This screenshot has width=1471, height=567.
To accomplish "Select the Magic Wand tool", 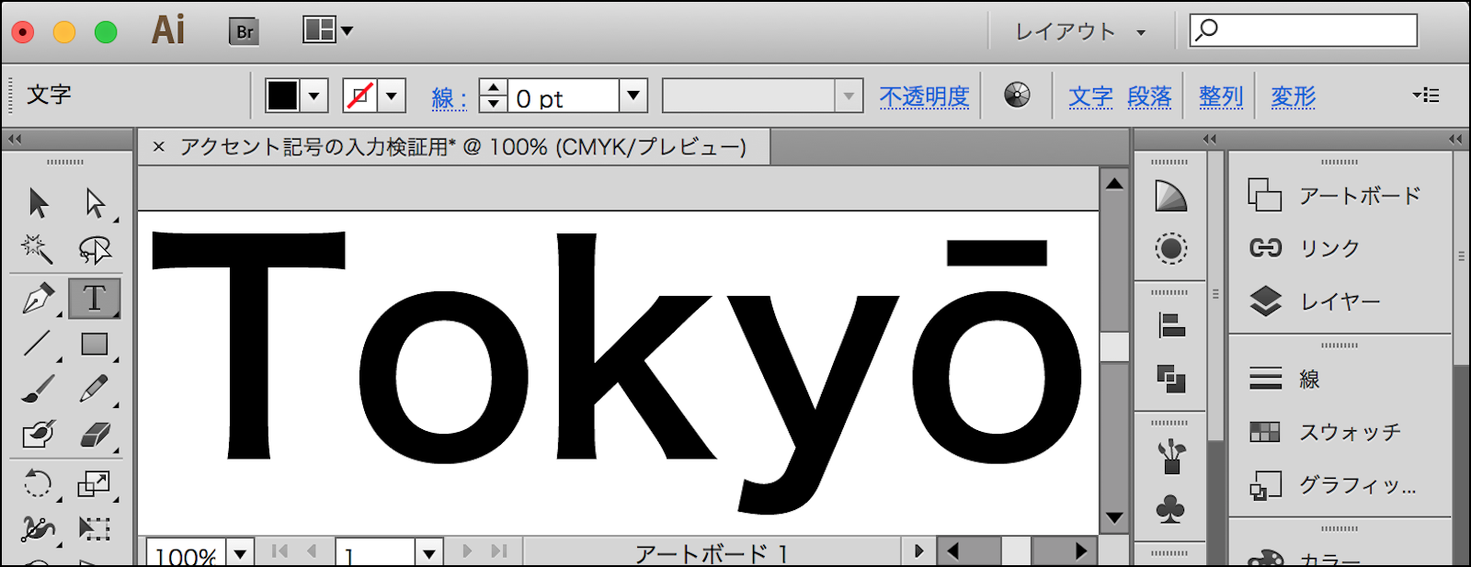I will coord(37,248).
